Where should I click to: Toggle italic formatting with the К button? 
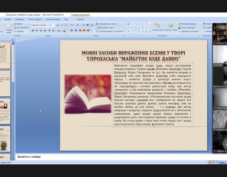(x=37, y=31)
